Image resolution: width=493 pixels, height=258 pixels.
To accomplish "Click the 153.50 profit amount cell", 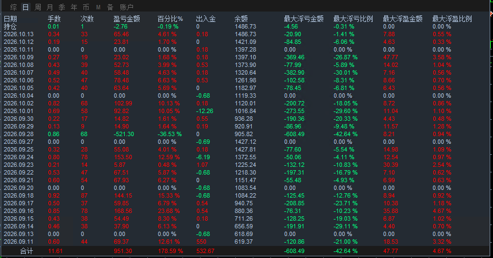I will click(x=123, y=157).
